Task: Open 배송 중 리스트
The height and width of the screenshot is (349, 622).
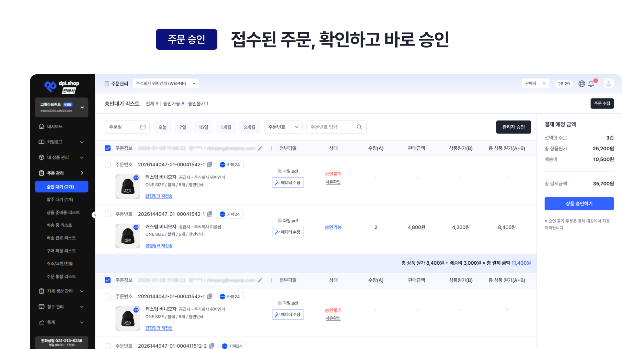Action: point(59,225)
